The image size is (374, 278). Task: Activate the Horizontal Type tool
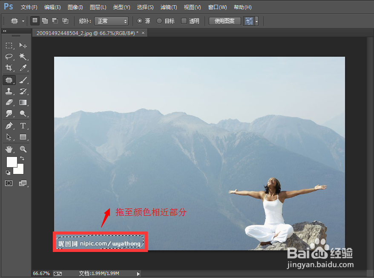pos(23,125)
